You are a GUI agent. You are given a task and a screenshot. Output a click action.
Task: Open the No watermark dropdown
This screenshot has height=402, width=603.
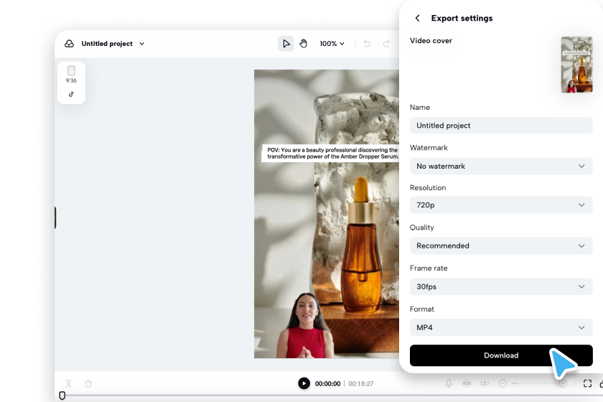pyautogui.click(x=501, y=167)
